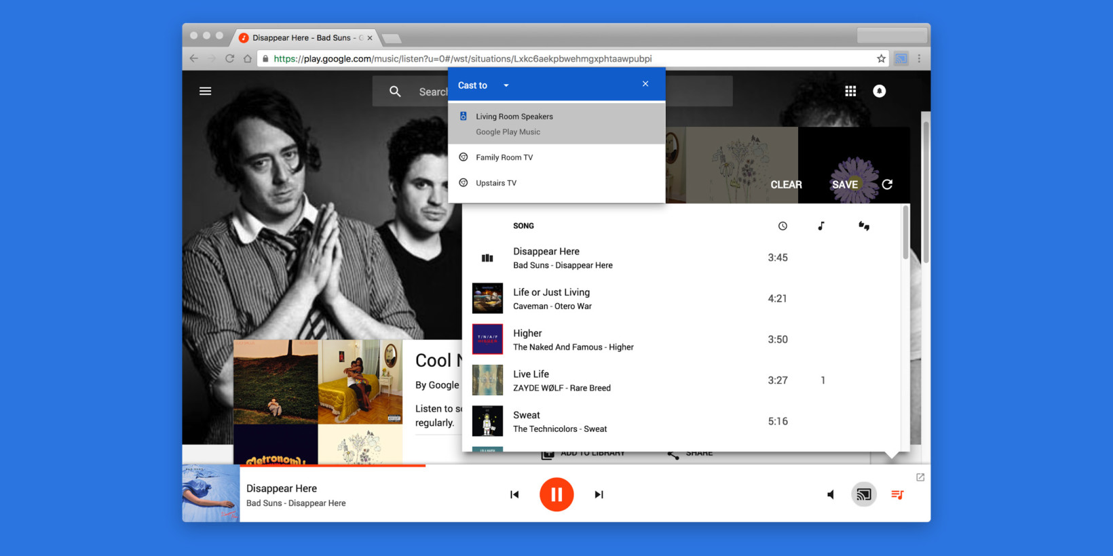
Task: Click the search magnifier icon
Action: (x=395, y=92)
